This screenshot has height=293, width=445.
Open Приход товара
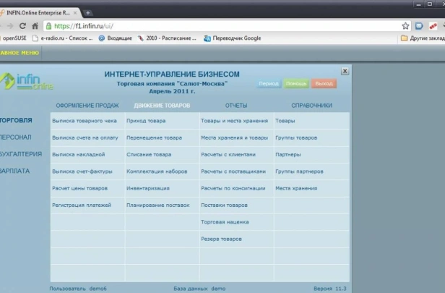tap(146, 121)
